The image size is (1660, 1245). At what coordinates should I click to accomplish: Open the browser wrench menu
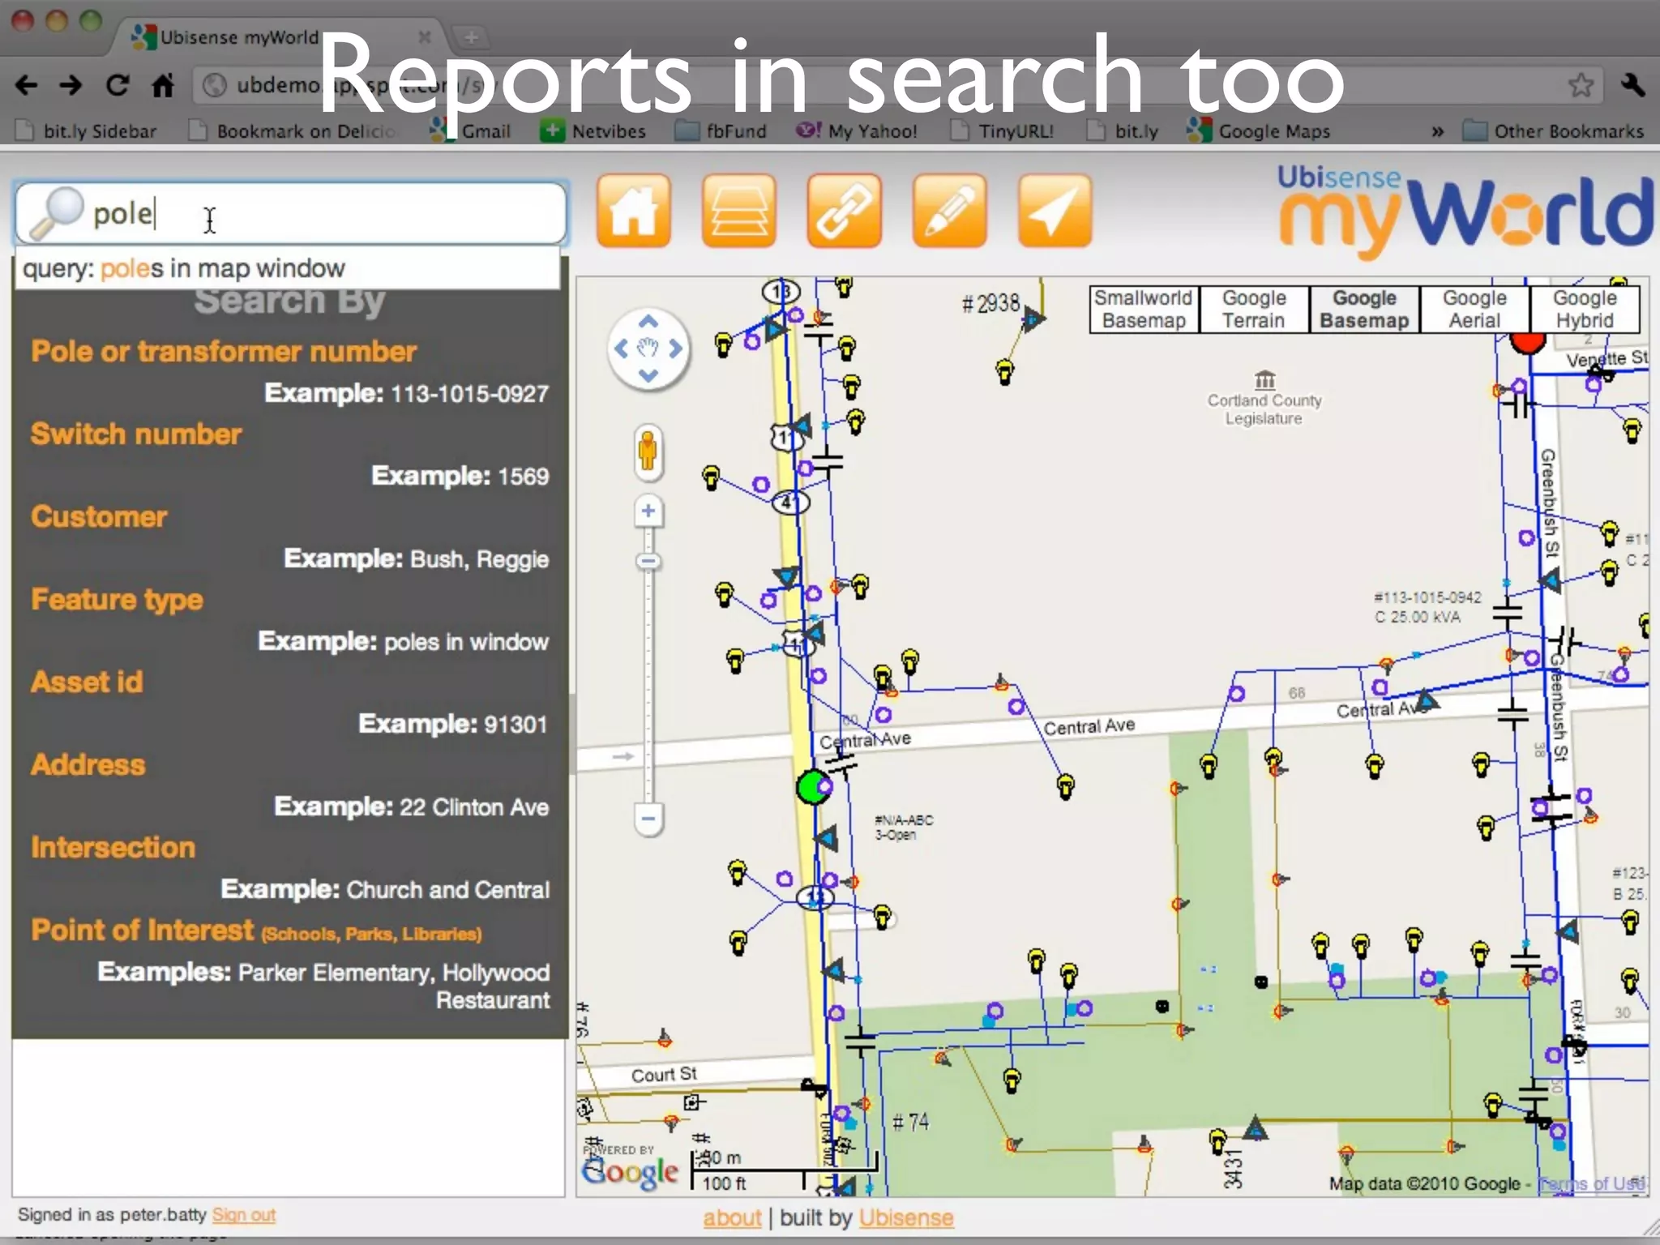(x=1632, y=84)
